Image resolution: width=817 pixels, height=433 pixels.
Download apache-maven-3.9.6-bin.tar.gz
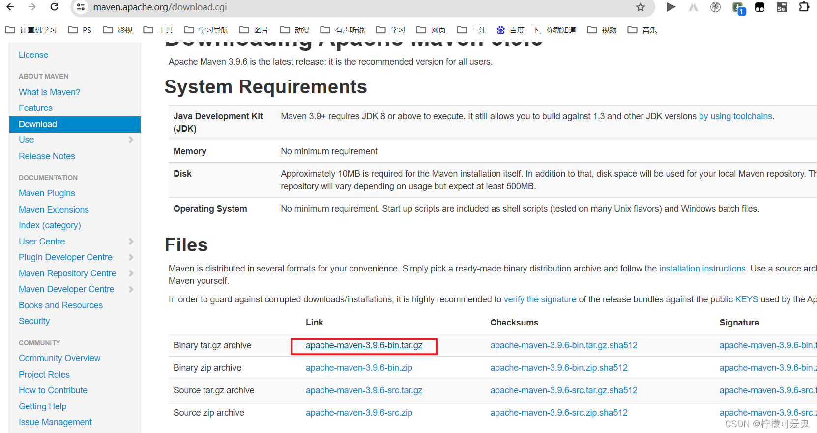pyautogui.click(x=364, y=345)
